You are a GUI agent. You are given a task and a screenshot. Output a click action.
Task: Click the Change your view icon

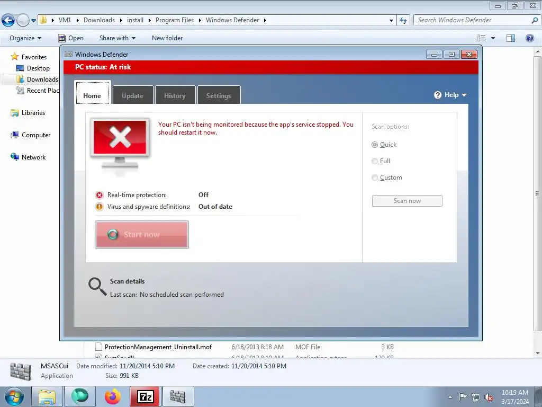tap(481, 38)
